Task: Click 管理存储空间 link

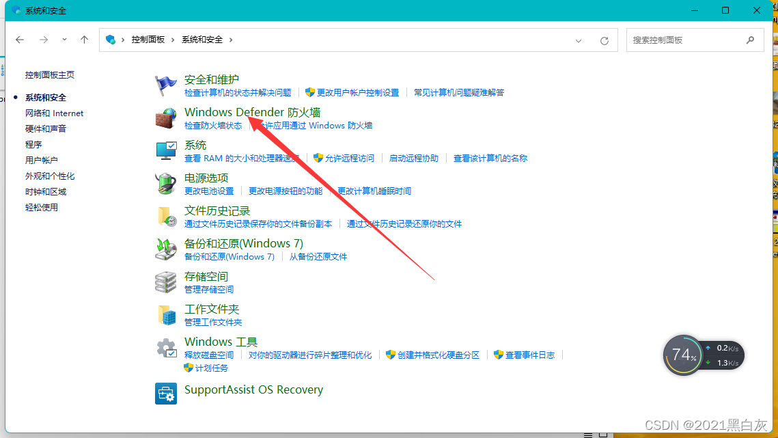Action: click(x=209, y=290)
